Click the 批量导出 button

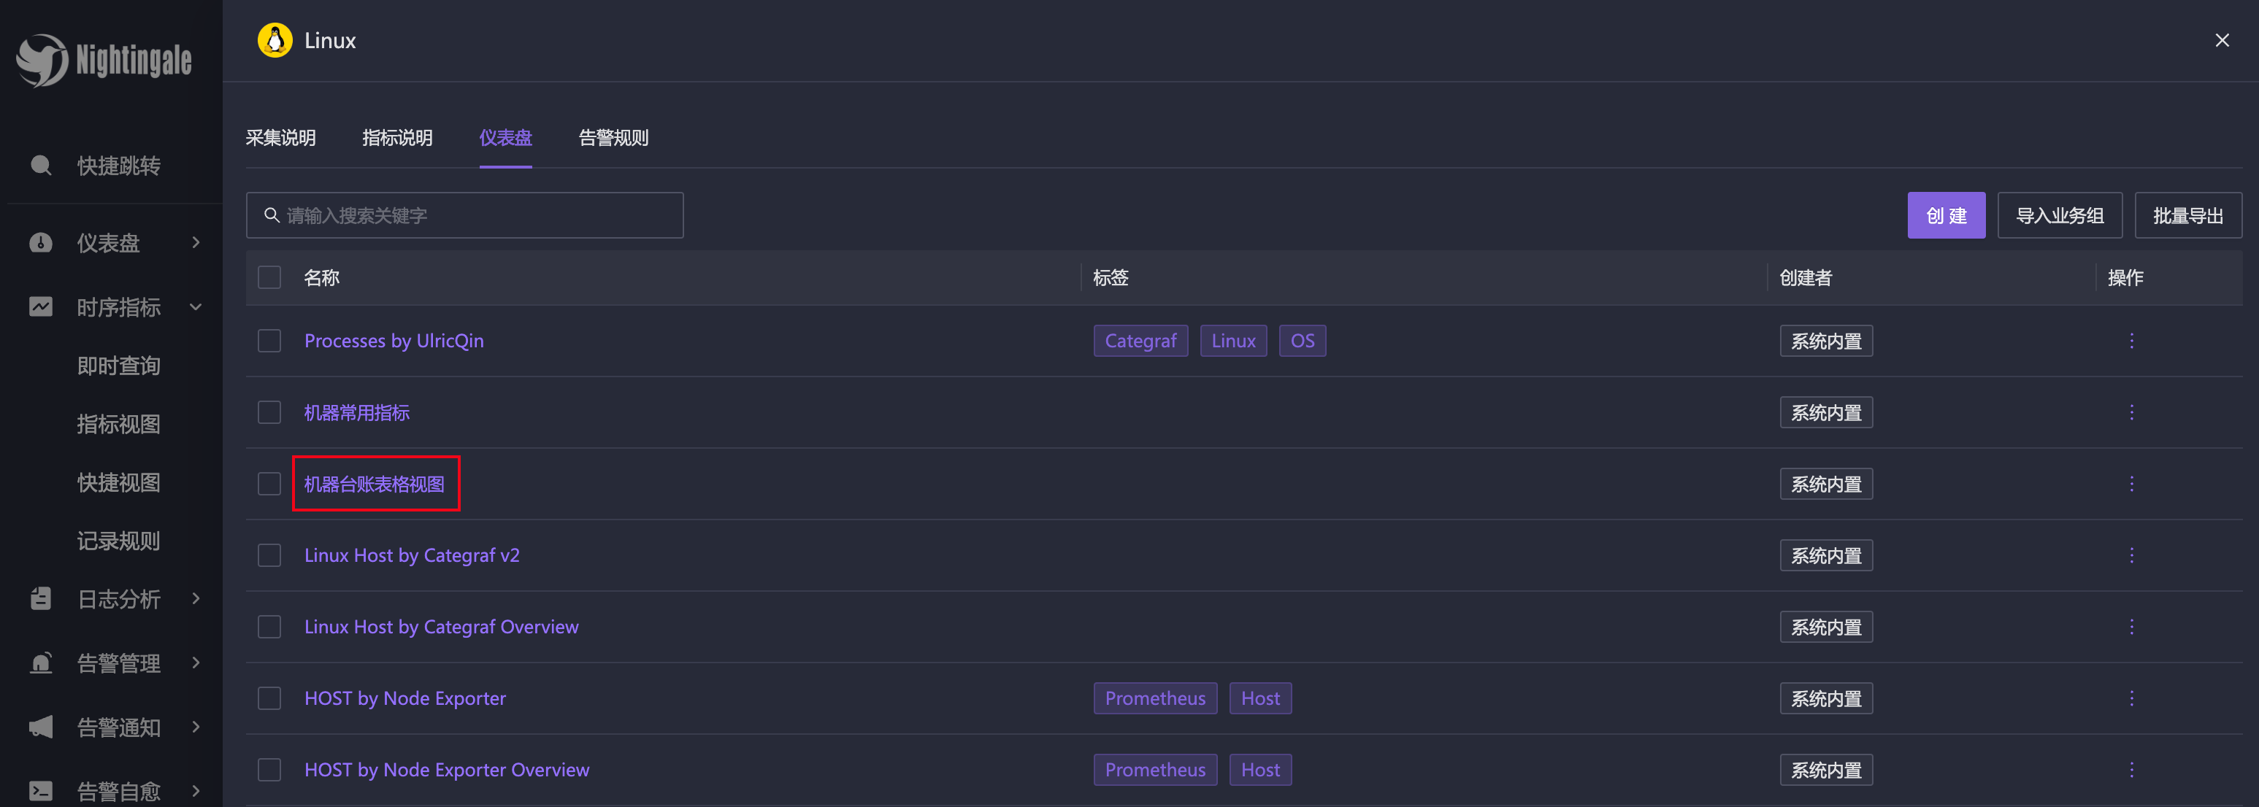coord(2188,215)
